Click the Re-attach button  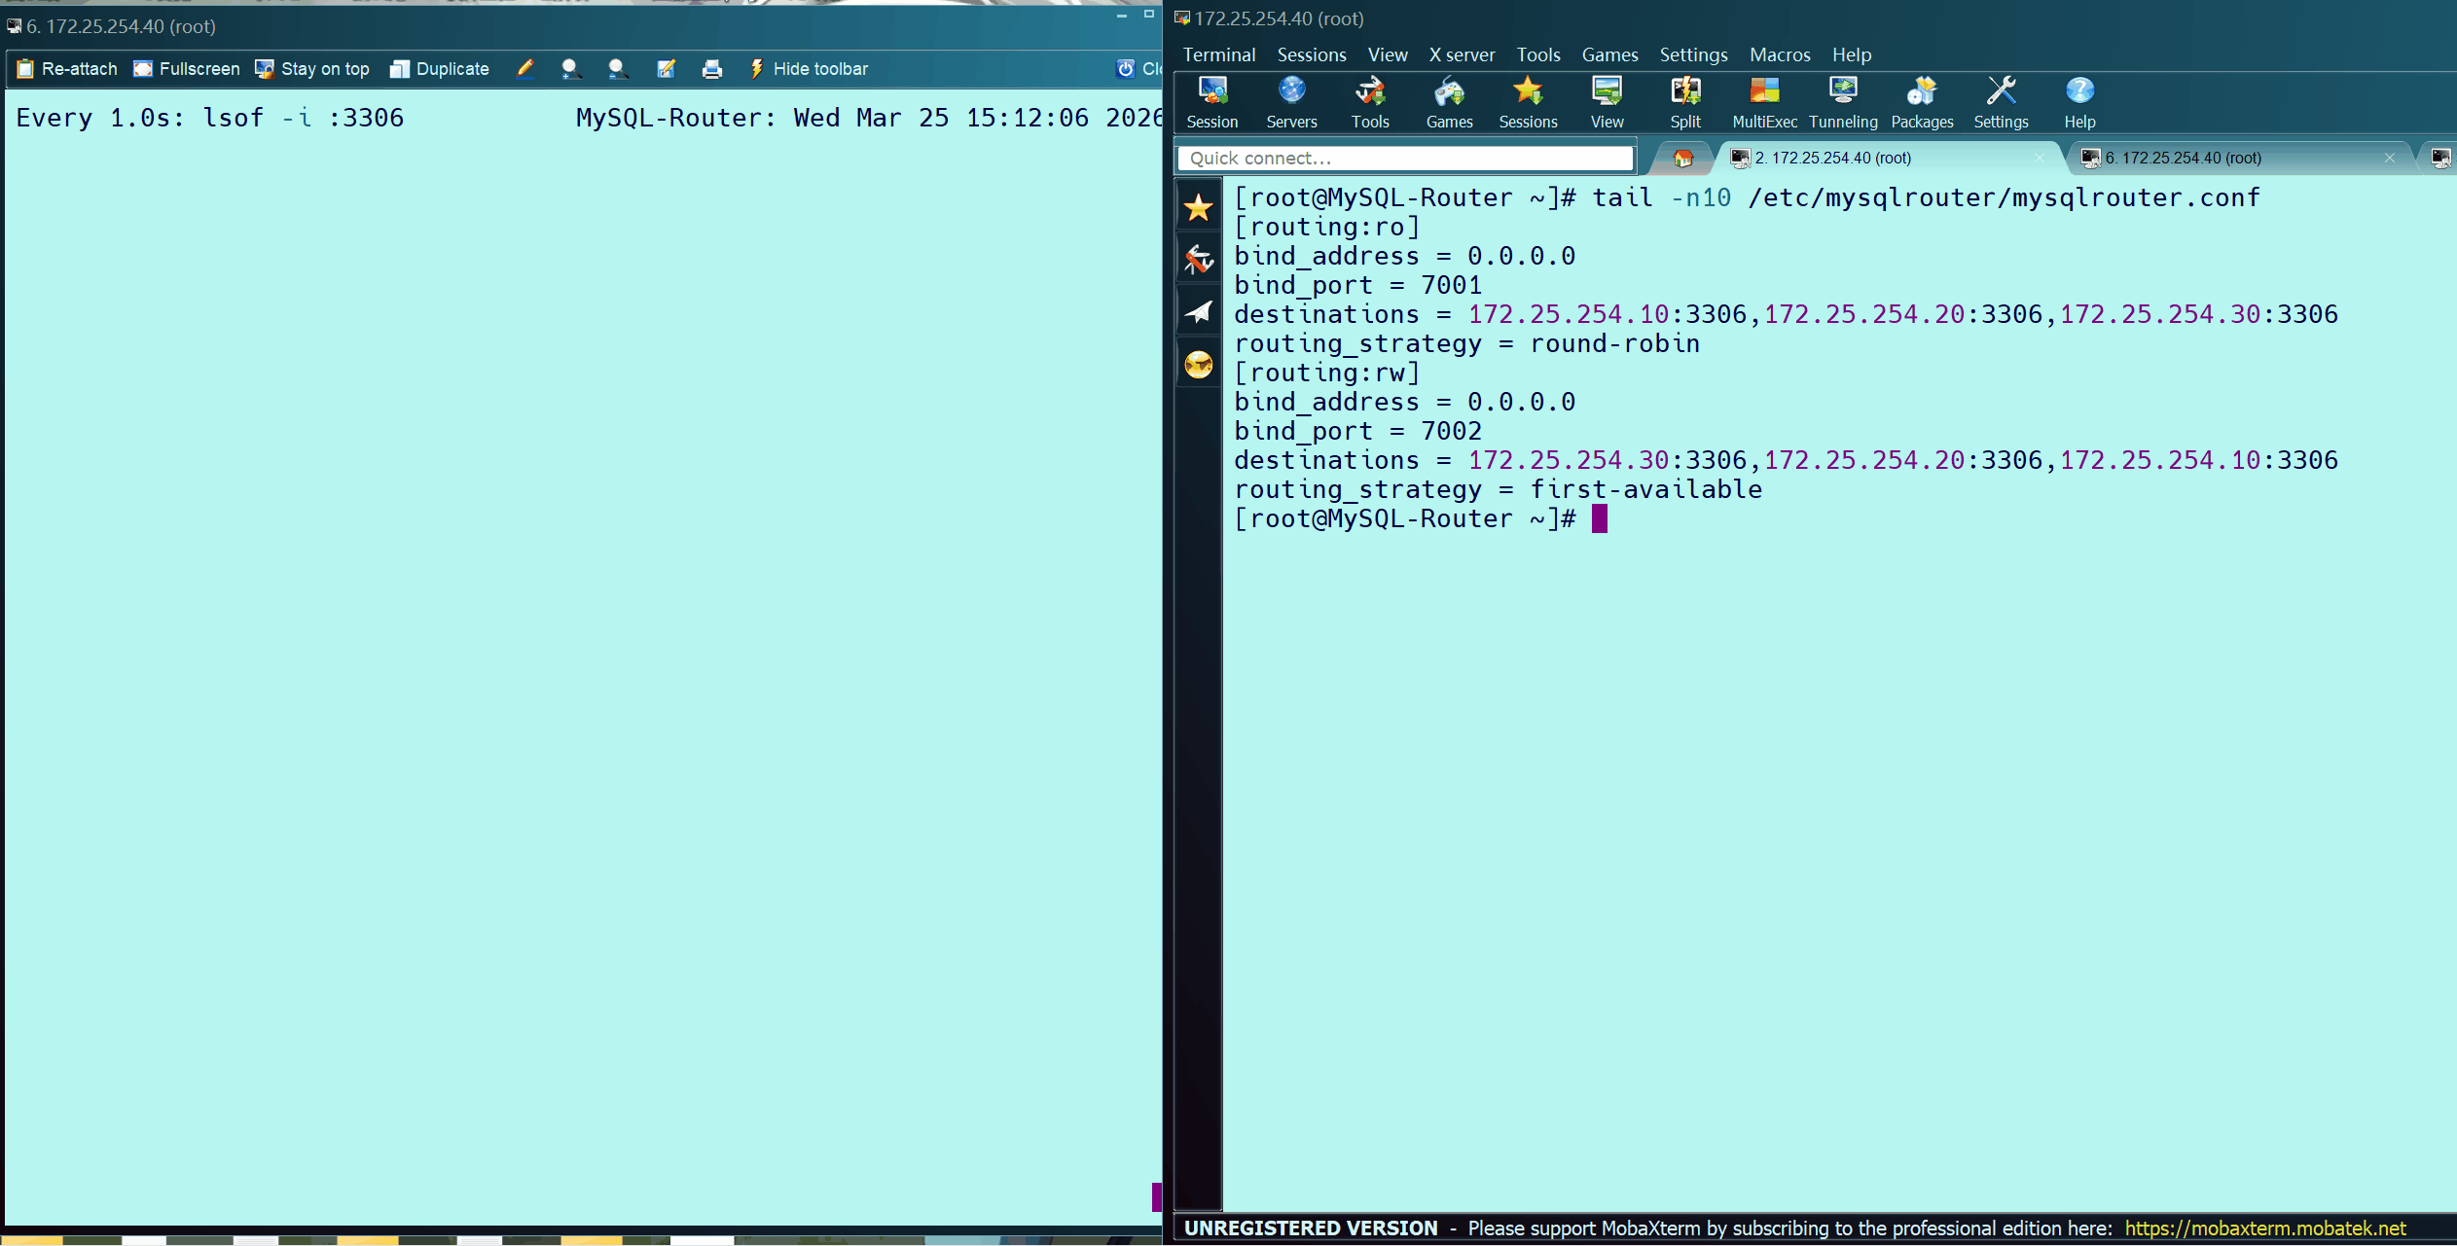[67, 69]
